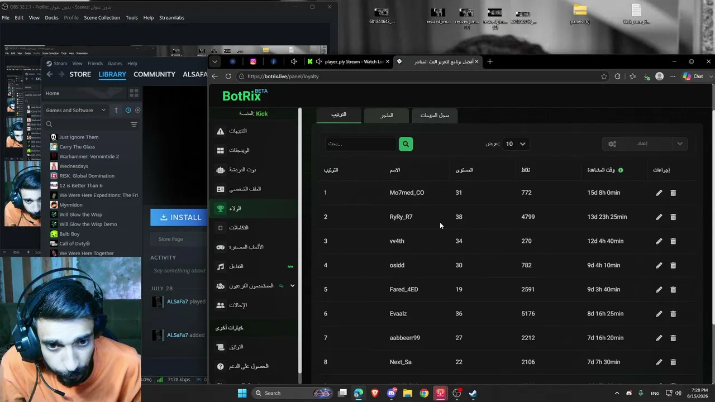
Task: Expand the settings dropdown arrow above the table
Action: [x=680, y=144]
